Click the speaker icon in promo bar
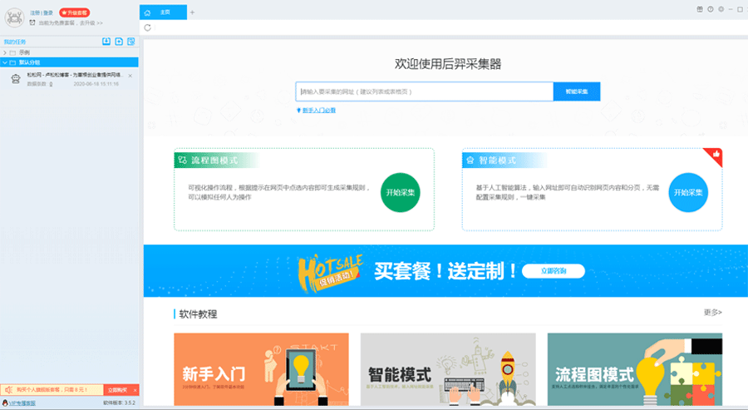The width and height of the screenshot is (748, 410). tap(8, 390)
